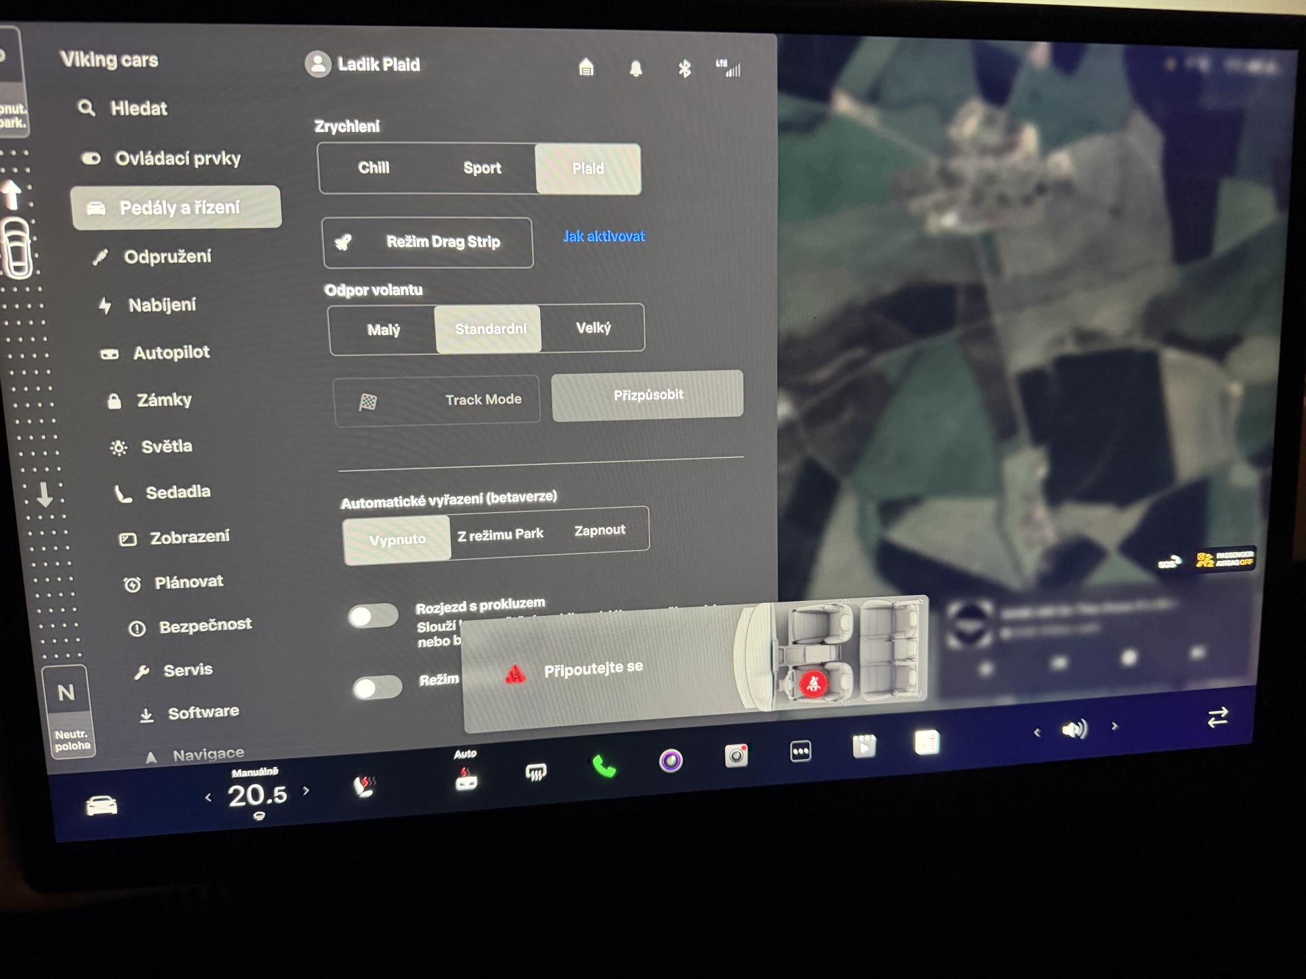
Task: Tap the LTE signal strength icon
Action: coord(729,68)
